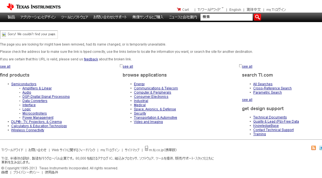Click the mobile phone icon beside m.tij.co.jp
This screenshot has height=178, width=322.
(x=147, y=148)
